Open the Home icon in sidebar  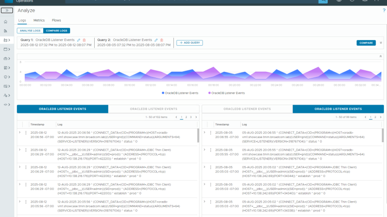(6, 22)
